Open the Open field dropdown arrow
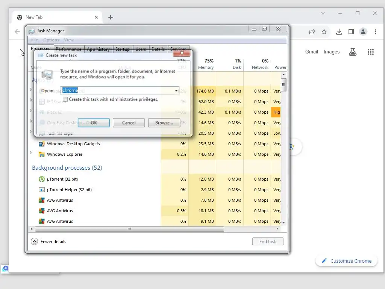385x289 pixels. click(176, 91)
